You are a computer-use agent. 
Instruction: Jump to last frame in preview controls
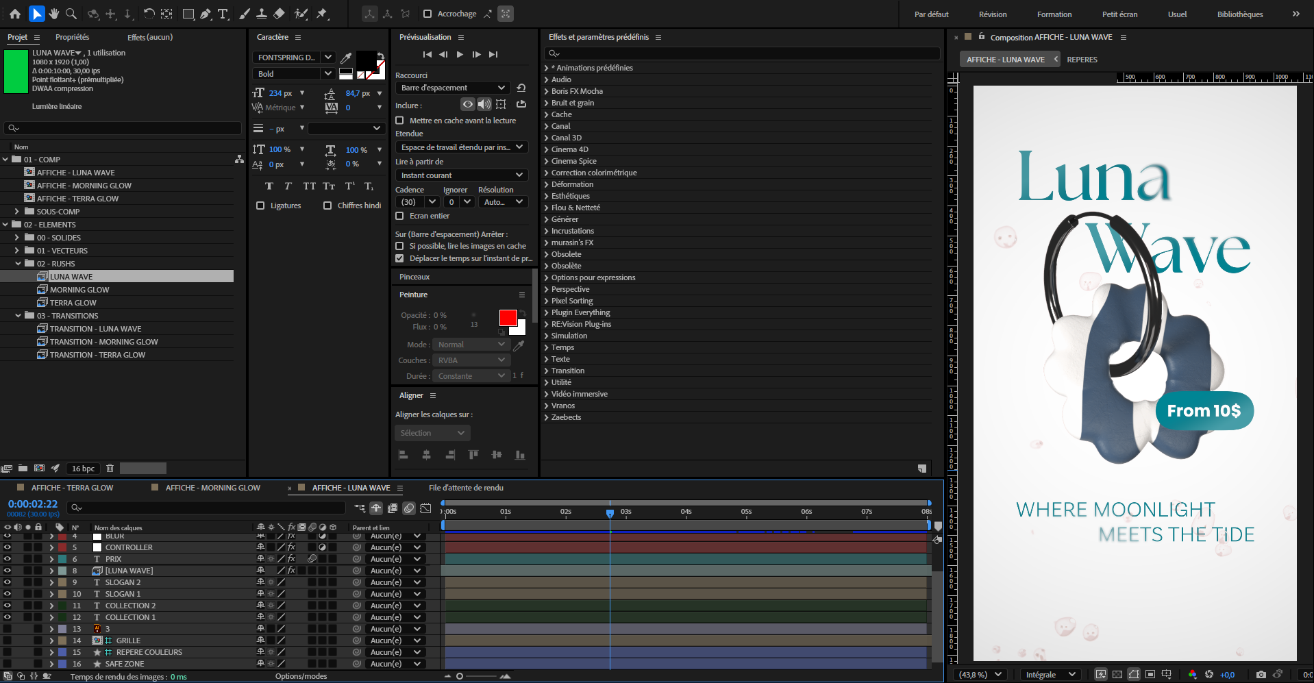pos(493,54)
